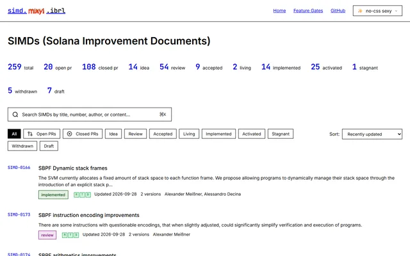Click the circled-x icon on Closed PRs

pos(69,134)
